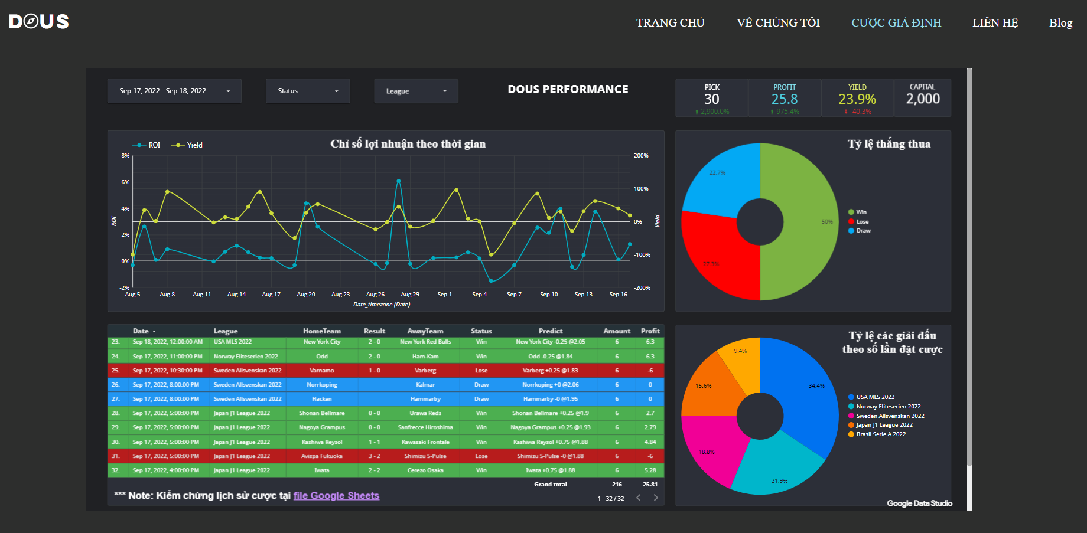Click the PICK 30 scorecard

(712, 98)
